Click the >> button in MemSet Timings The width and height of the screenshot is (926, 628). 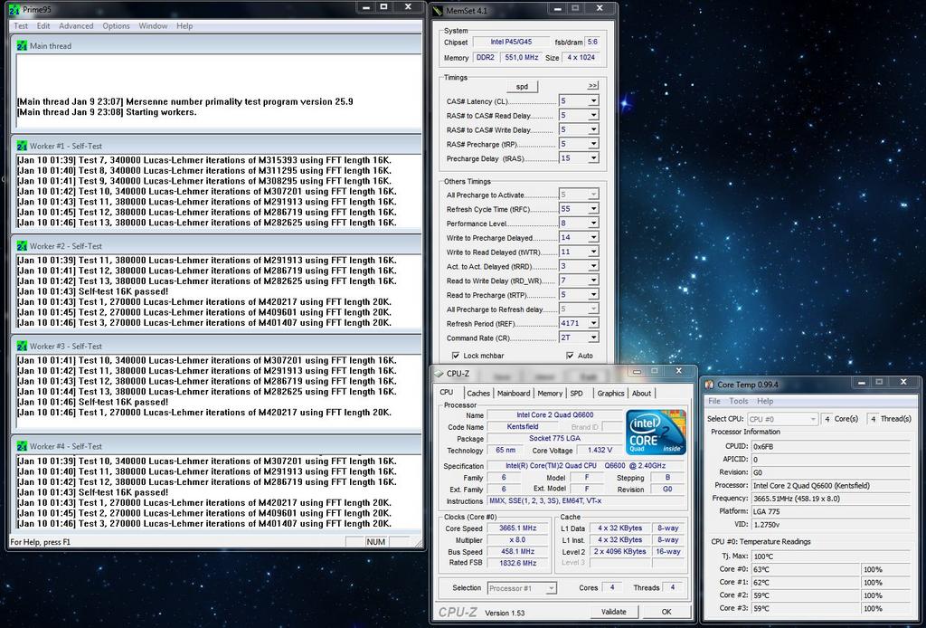(592, 86)
